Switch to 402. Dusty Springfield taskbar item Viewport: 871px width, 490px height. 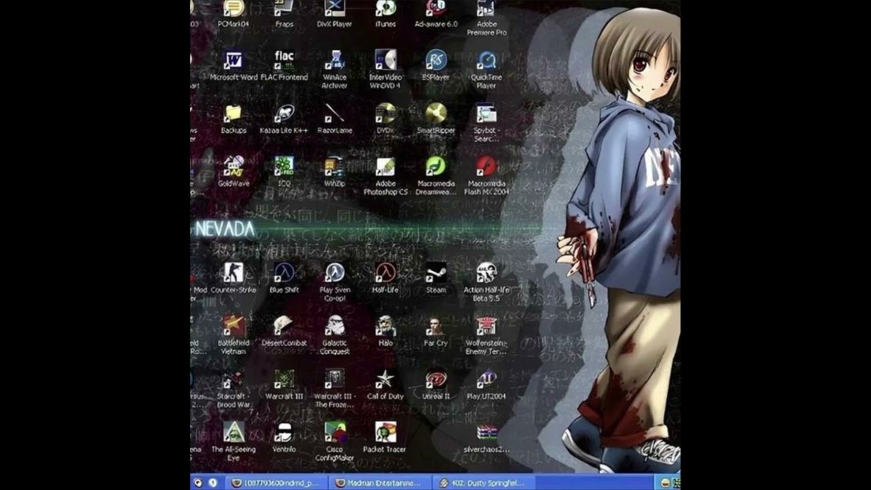click(x=483, y=483)
